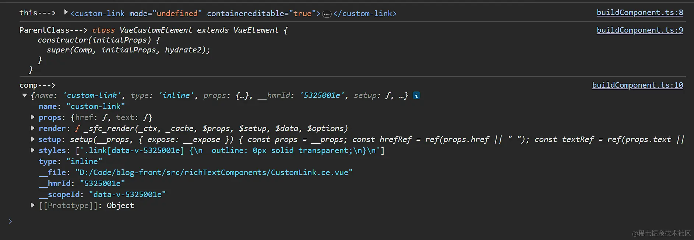Screen dimensions: 694x240
Task: Expand the styles array property
Action: [x=33, y=150]
